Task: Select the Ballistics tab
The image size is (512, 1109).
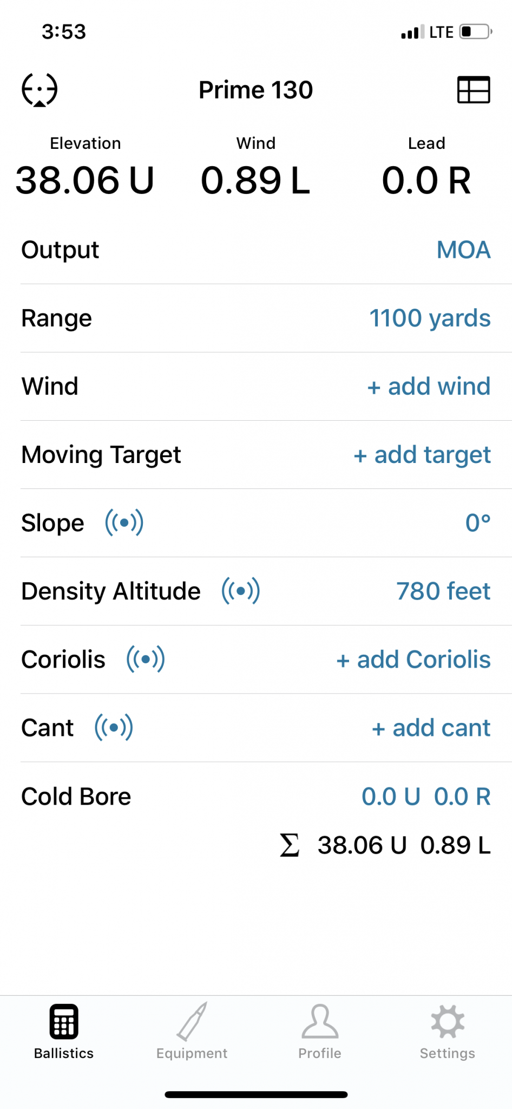Action: (64, 1031)
